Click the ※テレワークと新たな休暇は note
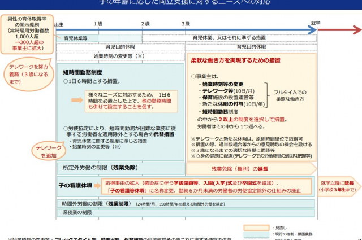The width and height of the screenshot is (362, 240). coord(247,139)
